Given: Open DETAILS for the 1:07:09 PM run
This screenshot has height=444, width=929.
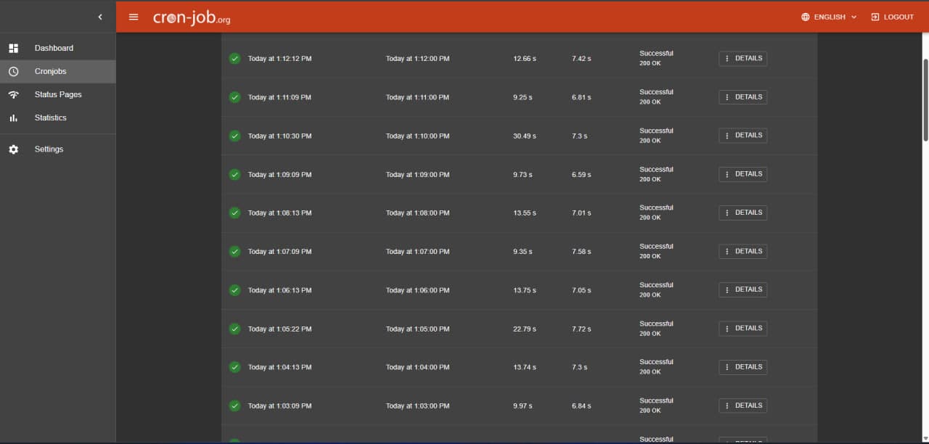Looking at the screenshot, I should [x=742, y=251].
